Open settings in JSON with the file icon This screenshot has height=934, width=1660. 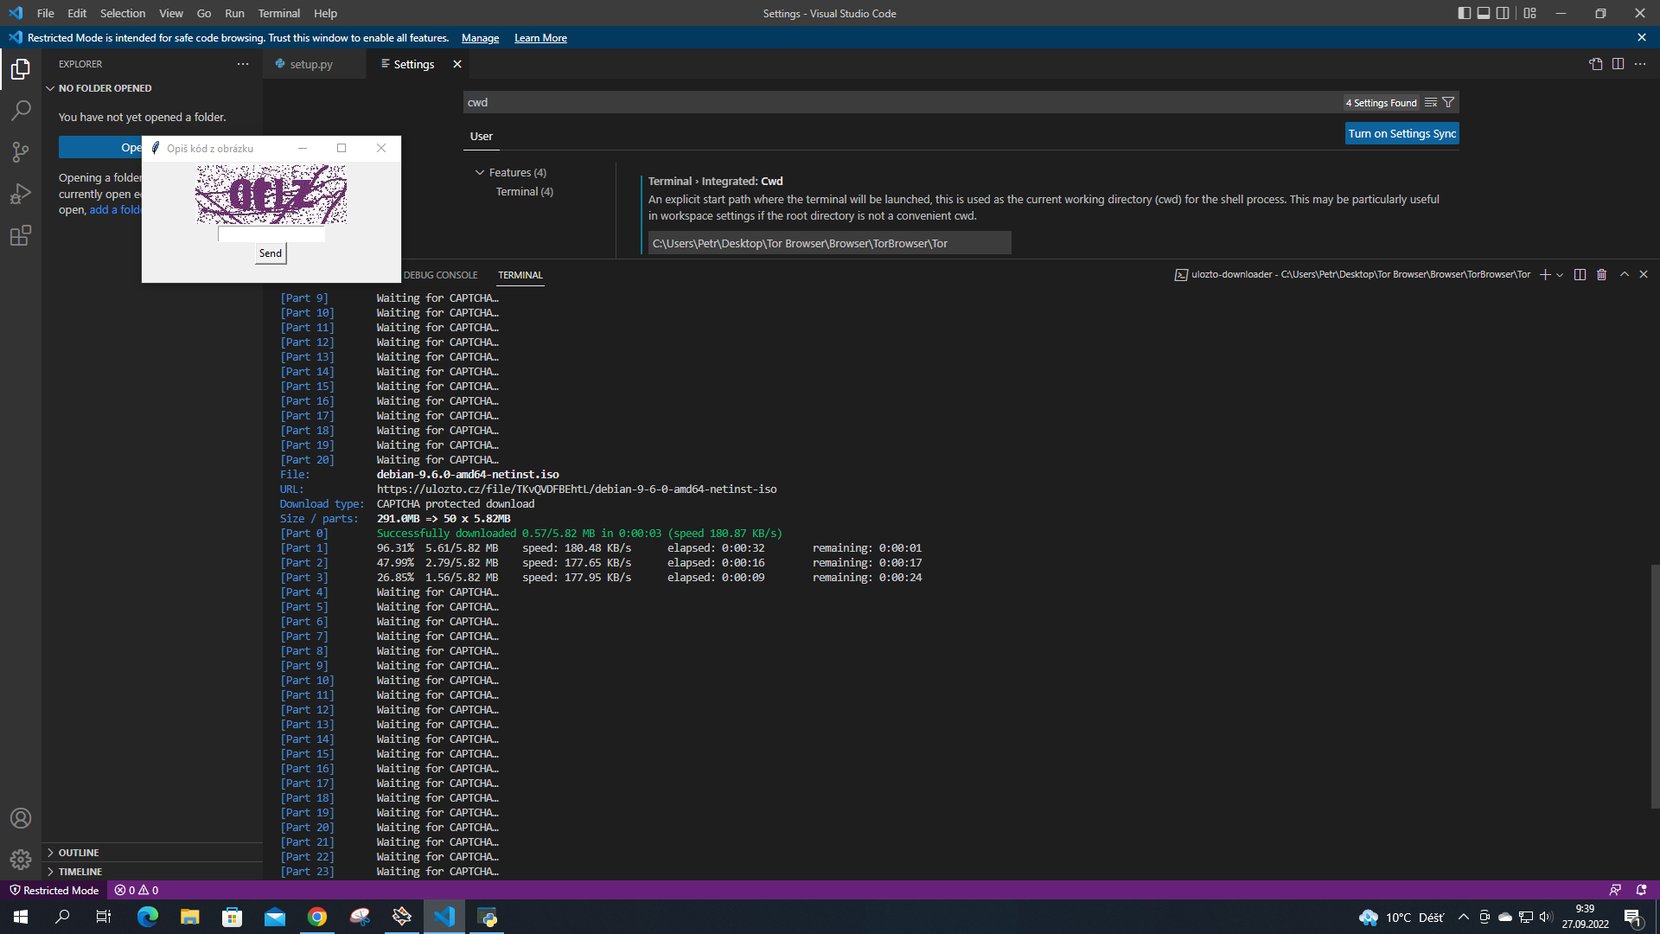(x=1595, y=63)
